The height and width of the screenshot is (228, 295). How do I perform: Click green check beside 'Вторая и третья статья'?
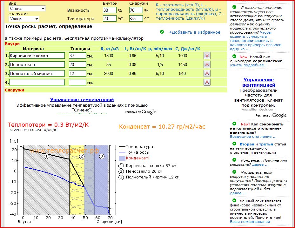(234, 144)
